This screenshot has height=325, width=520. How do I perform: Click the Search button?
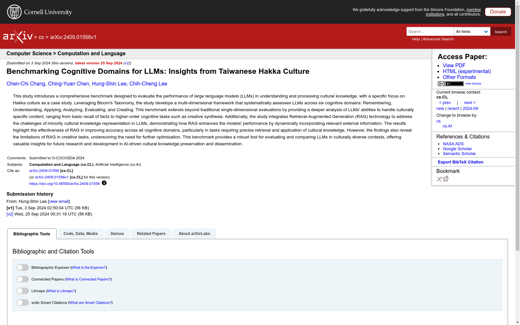point(501,32)
